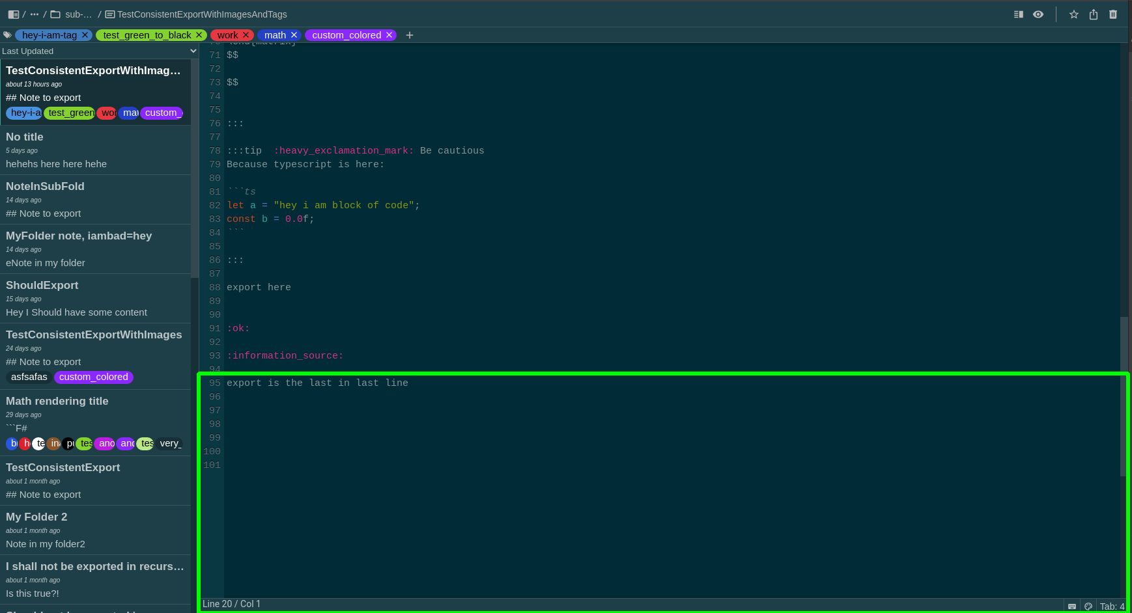Open the math tag in tag bar
Image resolution: width=1132 pixels, height=613 pixels.
(x=275, y=35)
